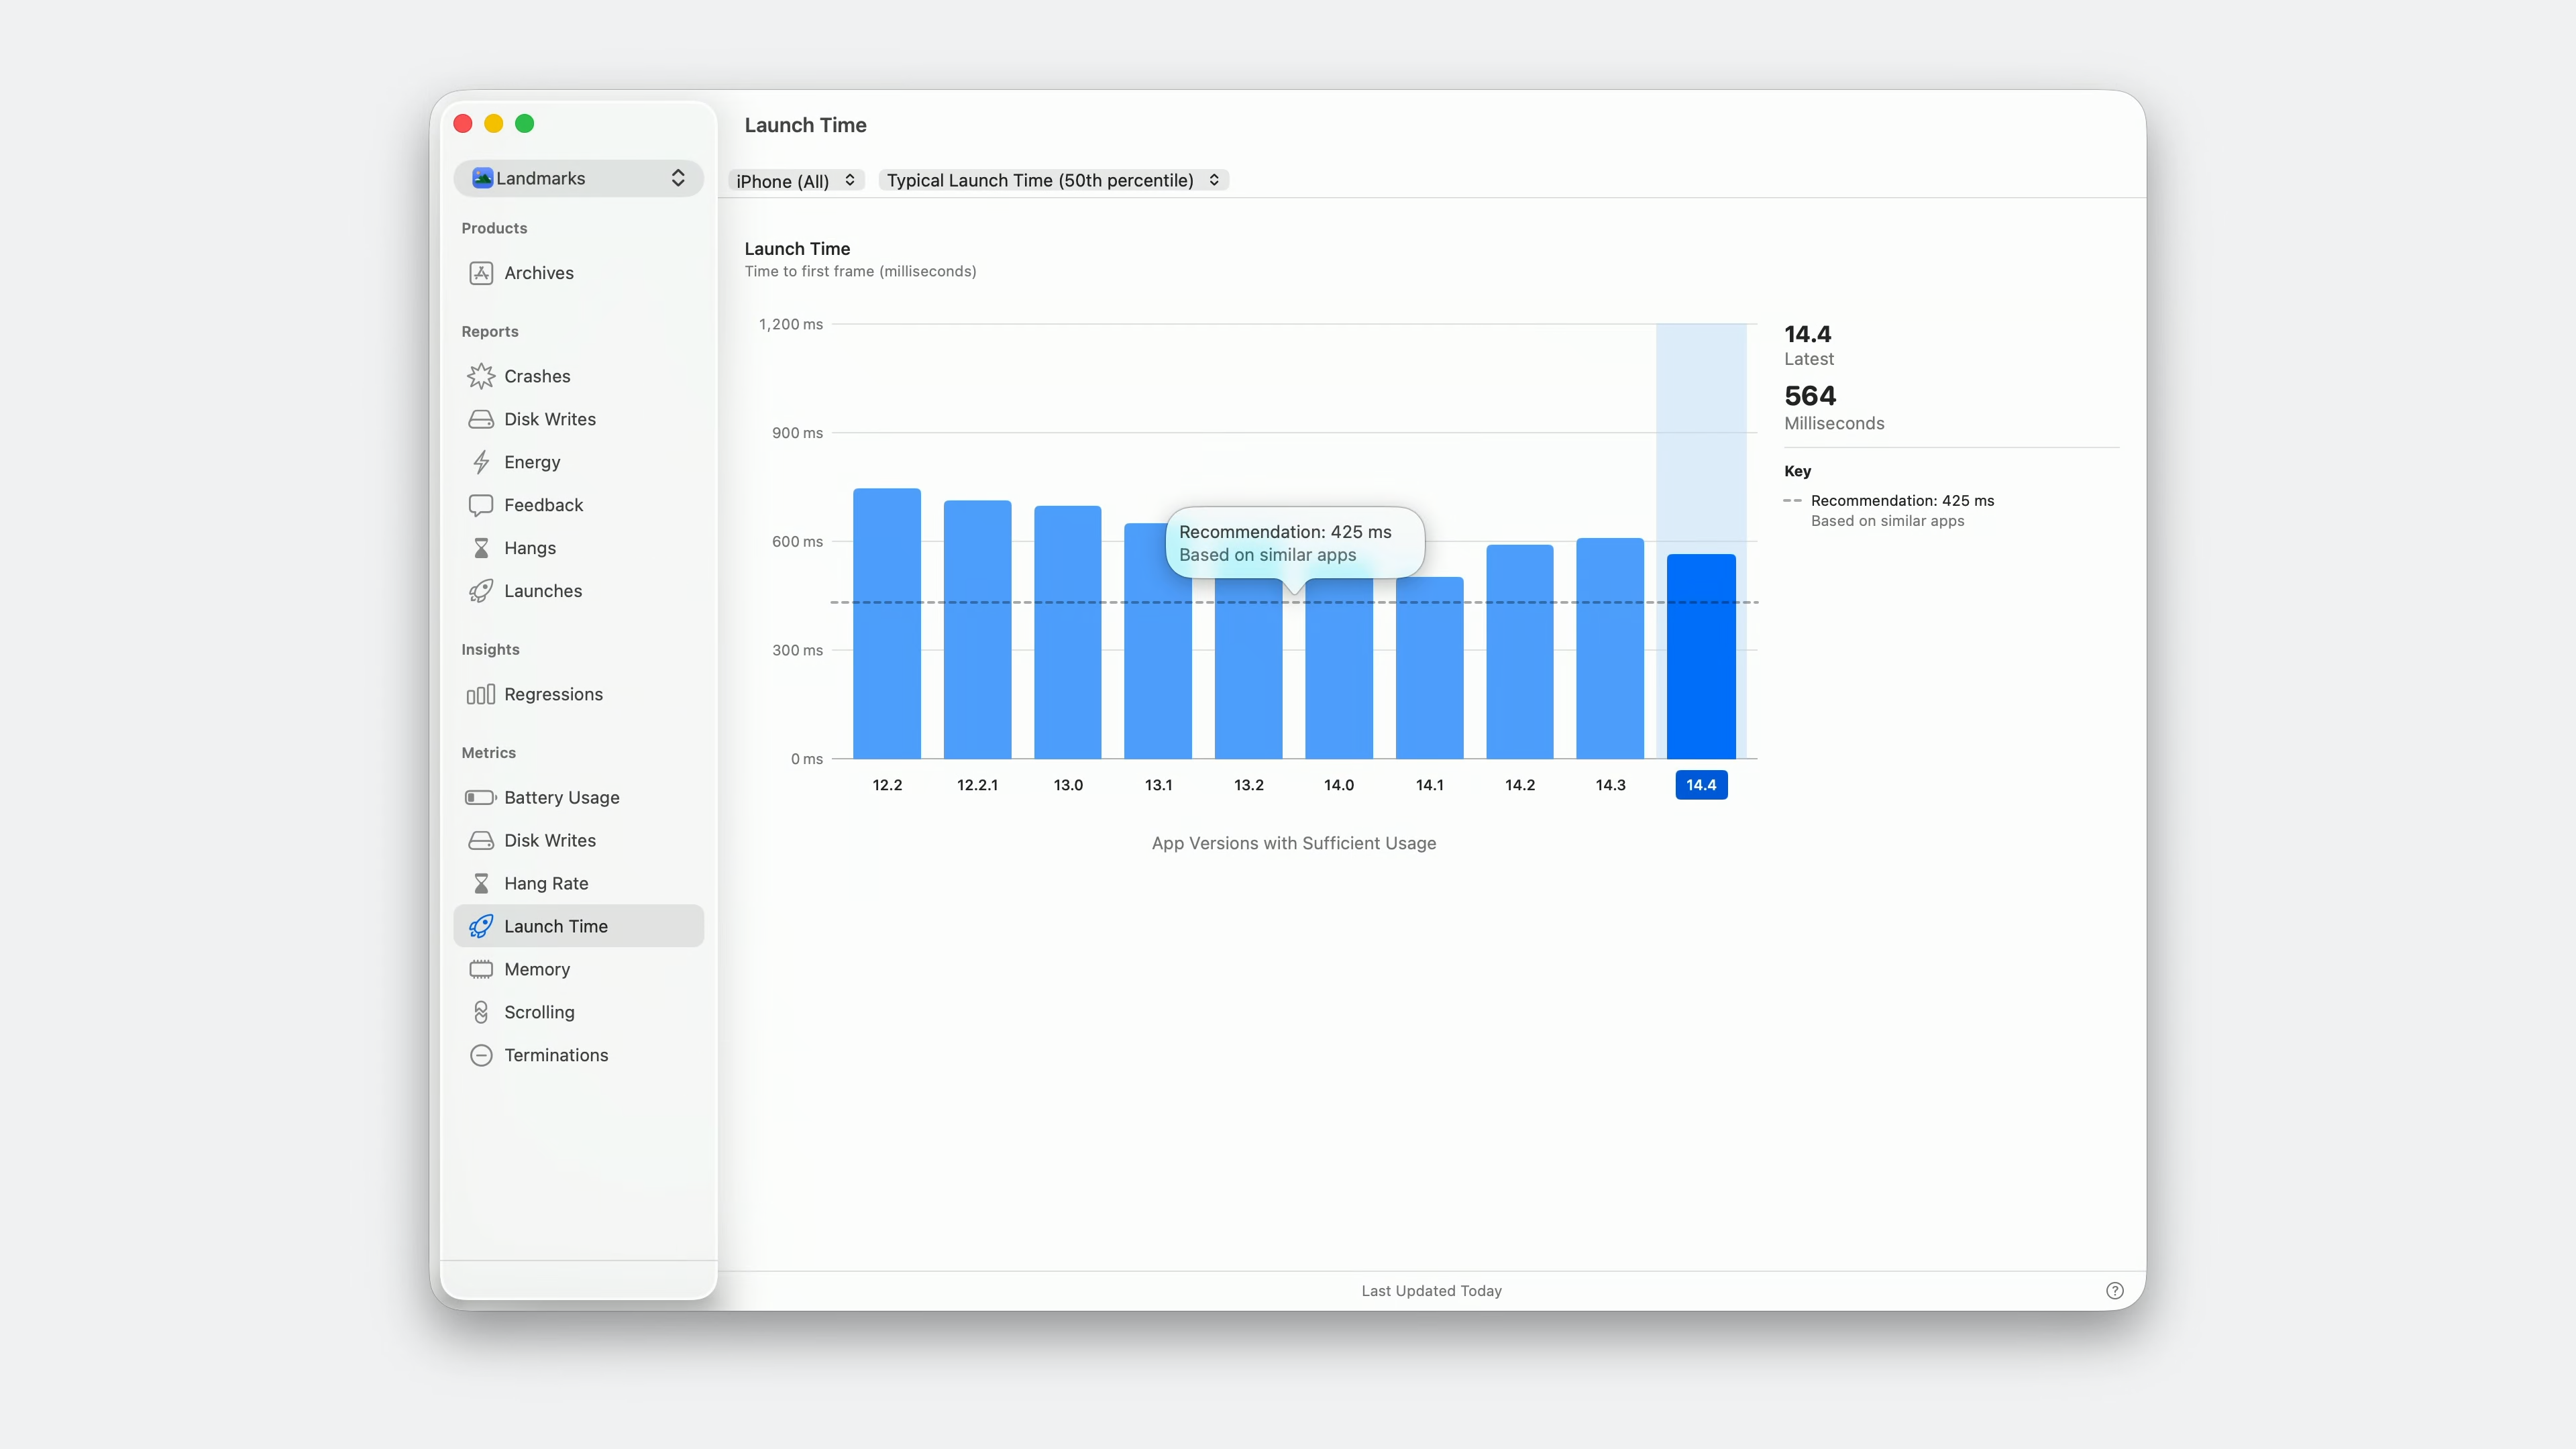Open the Landmarks app selector dropdown

(578, 178)
